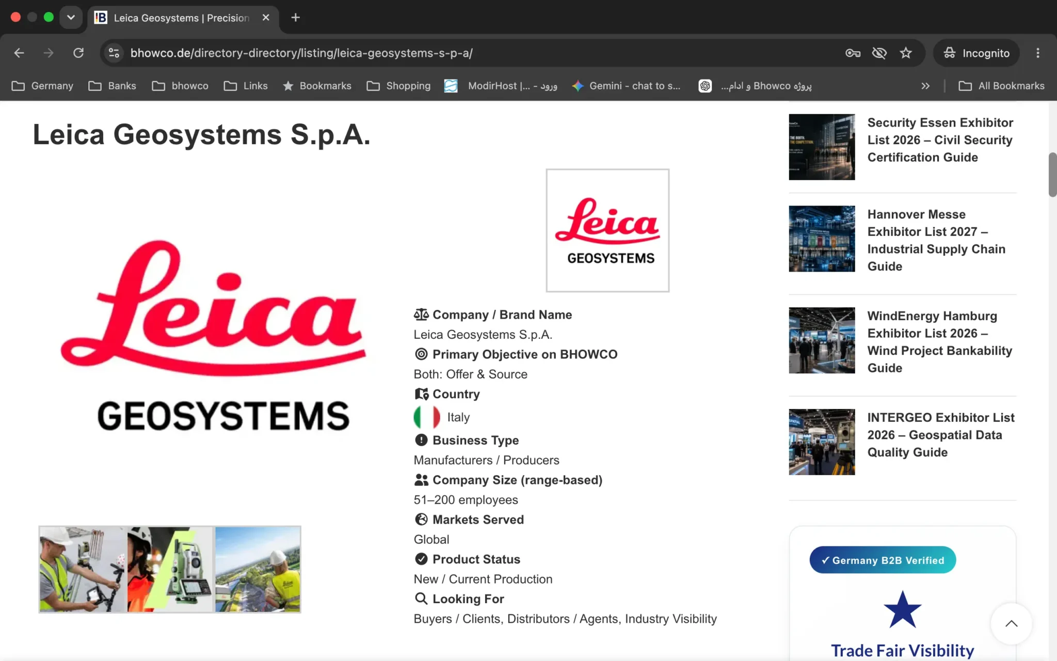Open Chrome three-dot menu
This screenshot has height=661, width=1057.
(x=1038, y=53)
